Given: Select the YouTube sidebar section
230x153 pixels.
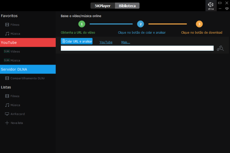Looking at the screenshot, I should 28,43.
